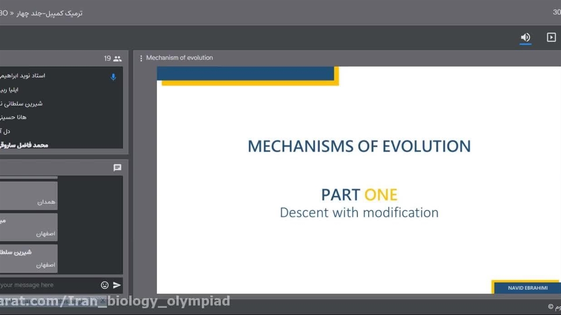This screenshot has height=315, width=561.
Task: Open the Mechanism of evolution pod options menu
Action: tap(141, 58)
